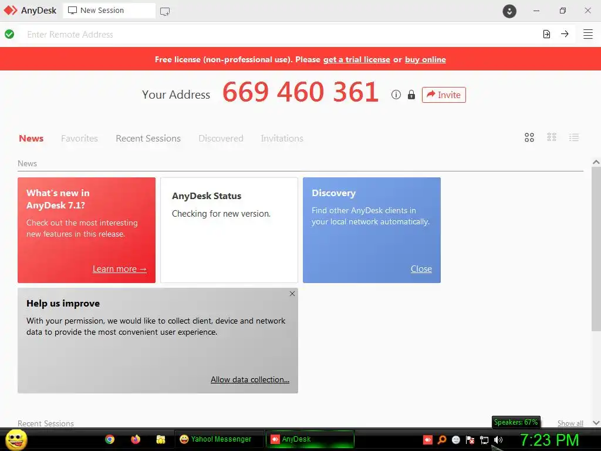Click the orange magnifier tray icon
601x451 pixels.
click(x=442, y=440)
